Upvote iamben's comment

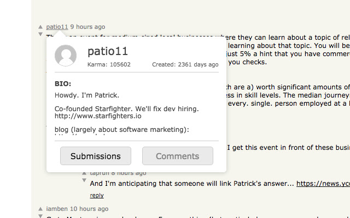pos(40,209)
